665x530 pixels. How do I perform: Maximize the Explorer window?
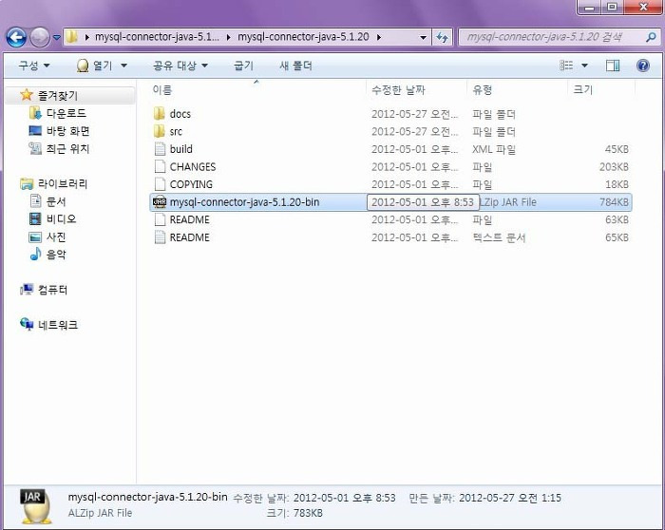[x=612, y=7]
